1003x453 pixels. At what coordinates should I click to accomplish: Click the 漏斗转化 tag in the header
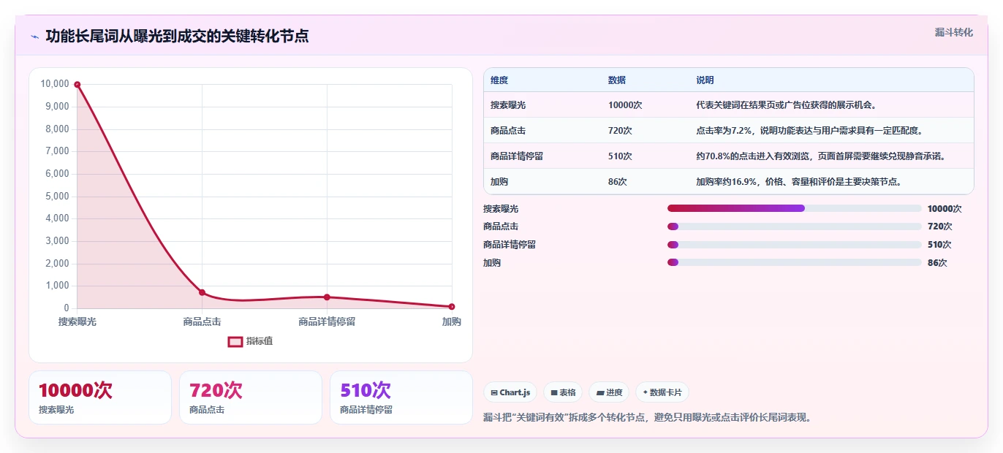tap(953, 32)
